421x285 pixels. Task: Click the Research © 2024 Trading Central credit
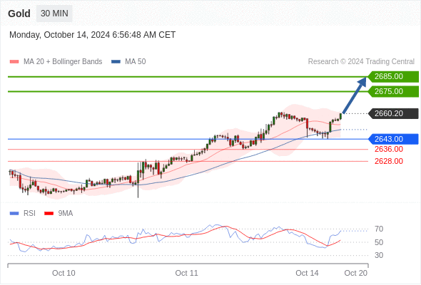click(x=361, y=62)
